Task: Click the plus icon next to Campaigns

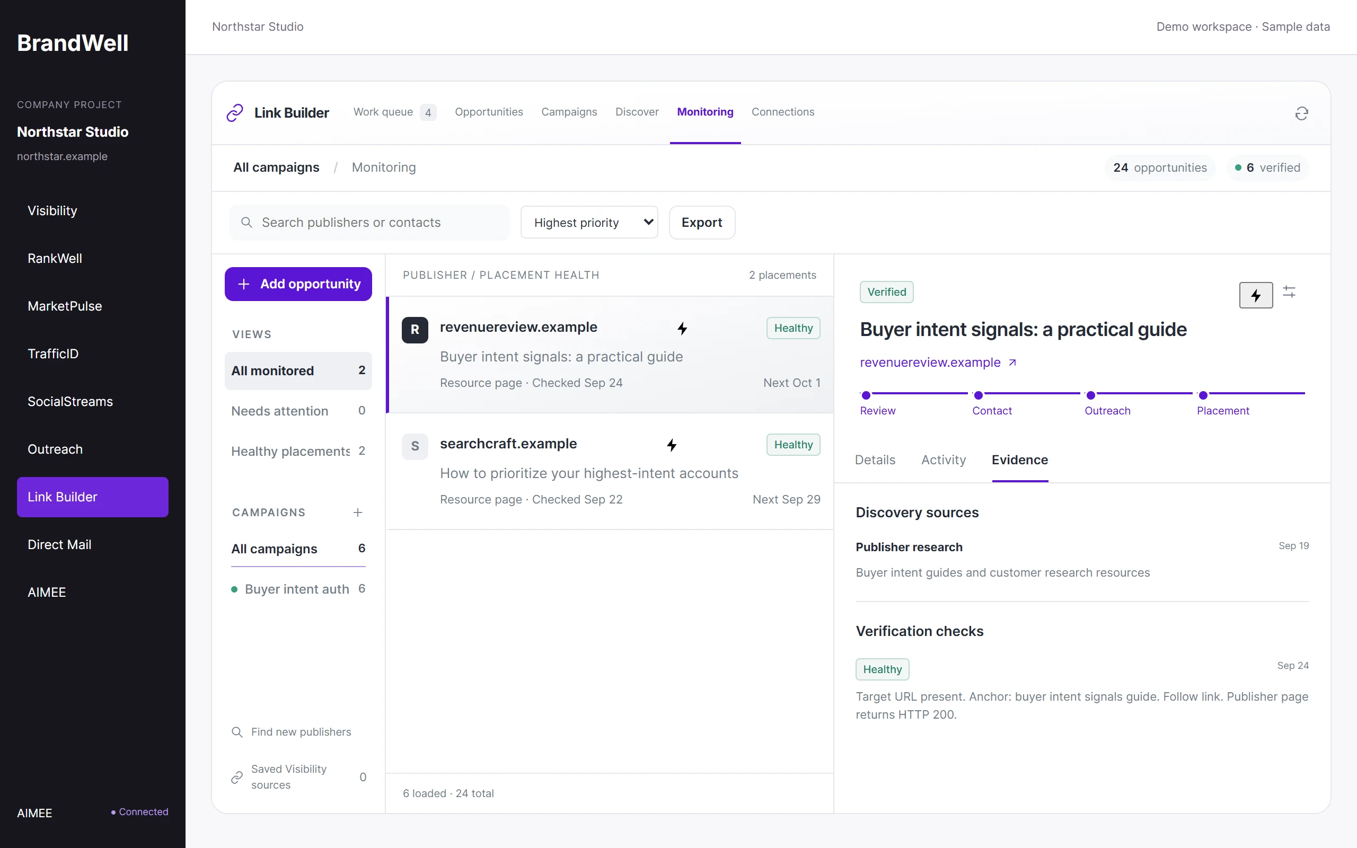Action: (358, 512)
